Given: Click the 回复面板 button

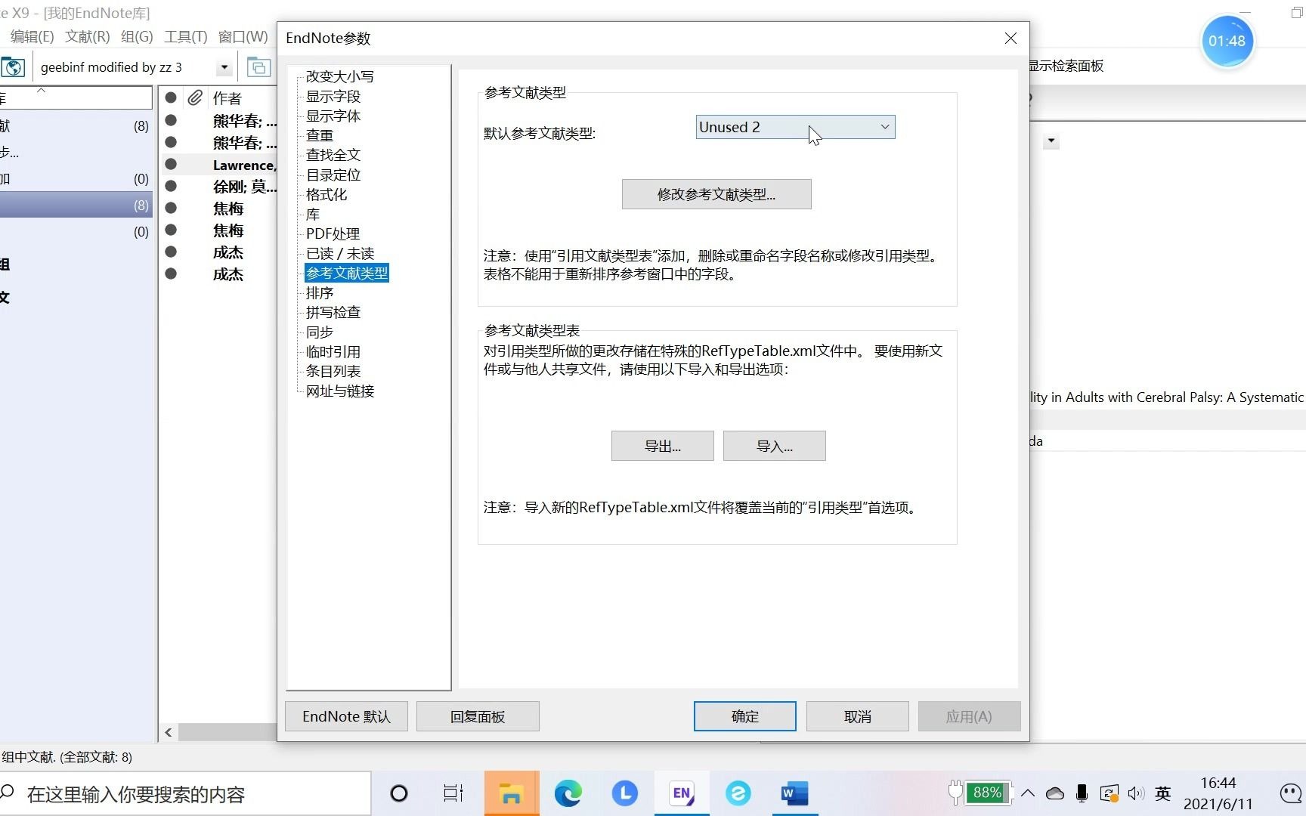Looking at the screenshot, I should (478, 716).
